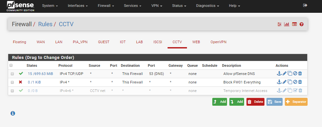
Task: Copy the Temporary Internet Access rule
Action: pyautogui.click(x=290, y=90)
